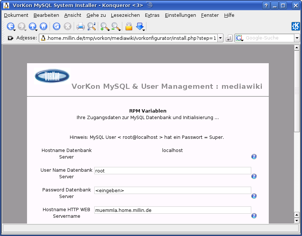Click the address URL field
Screen dimensions: 302x236
tap(128, 38)
